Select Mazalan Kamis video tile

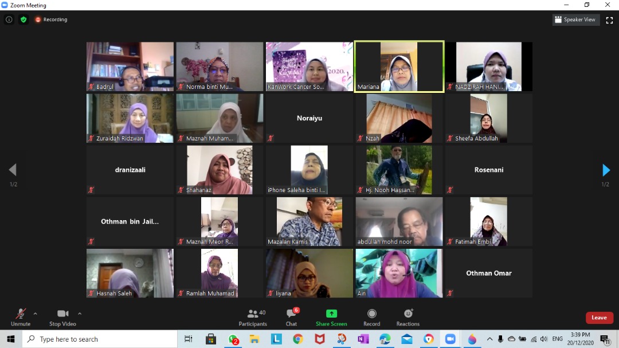(309, 222)
